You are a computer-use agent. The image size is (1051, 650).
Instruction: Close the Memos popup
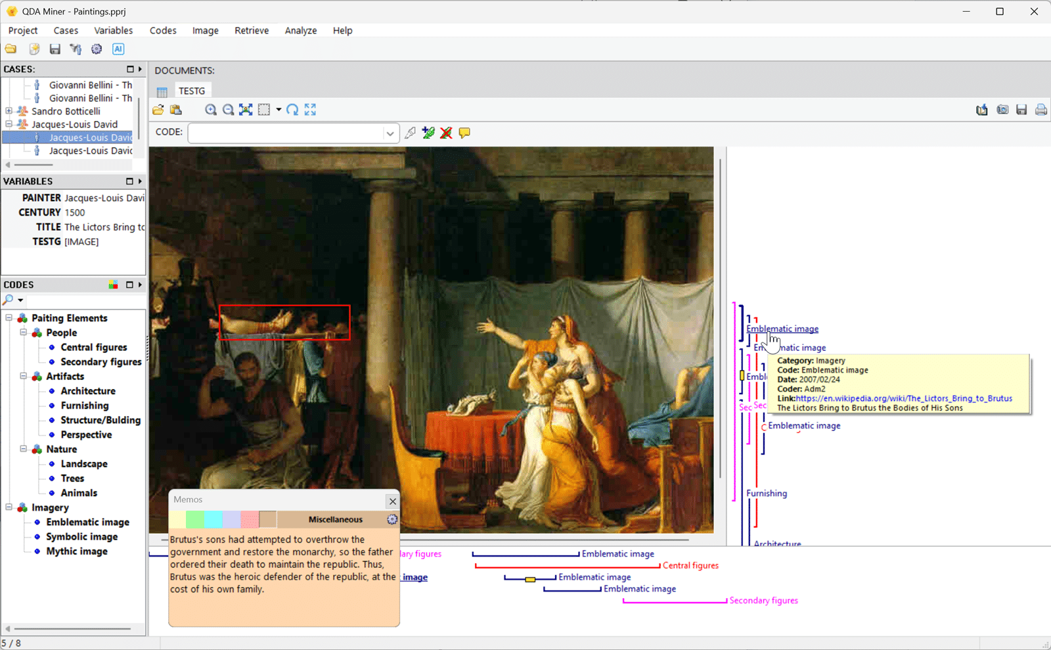point(393,501)
